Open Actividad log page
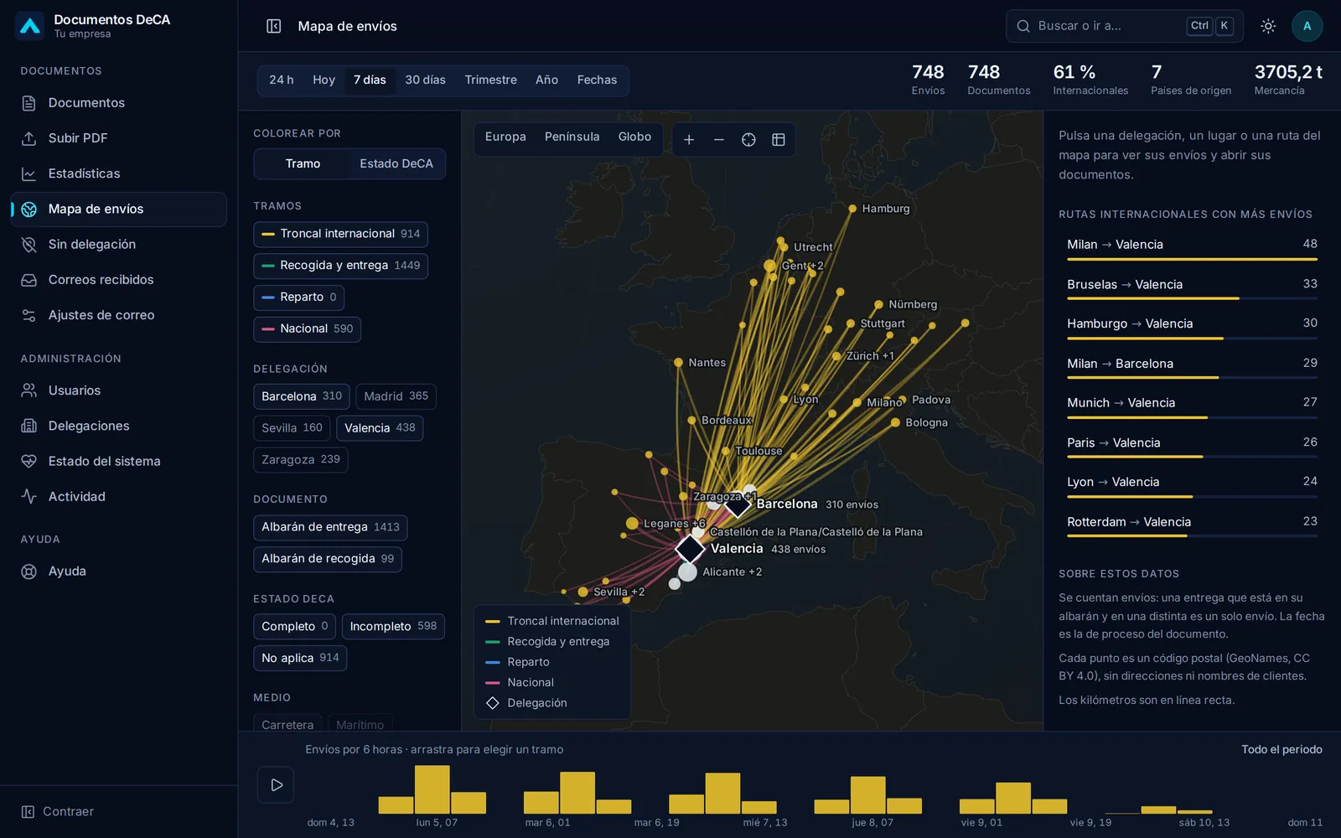The height and width of the screenshot is (838, 1341). (119, 497)
